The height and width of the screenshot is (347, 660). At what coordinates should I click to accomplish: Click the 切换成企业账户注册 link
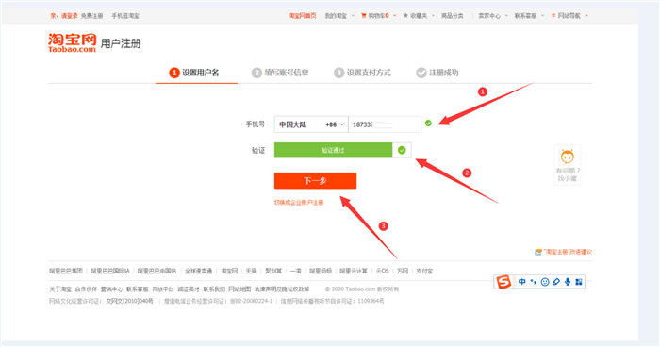tap(299, 203)
